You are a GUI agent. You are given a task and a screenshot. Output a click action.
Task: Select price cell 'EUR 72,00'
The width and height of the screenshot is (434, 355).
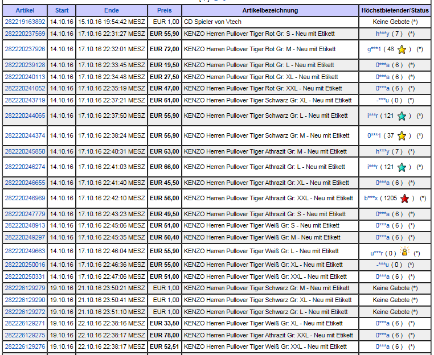(165, 49)
